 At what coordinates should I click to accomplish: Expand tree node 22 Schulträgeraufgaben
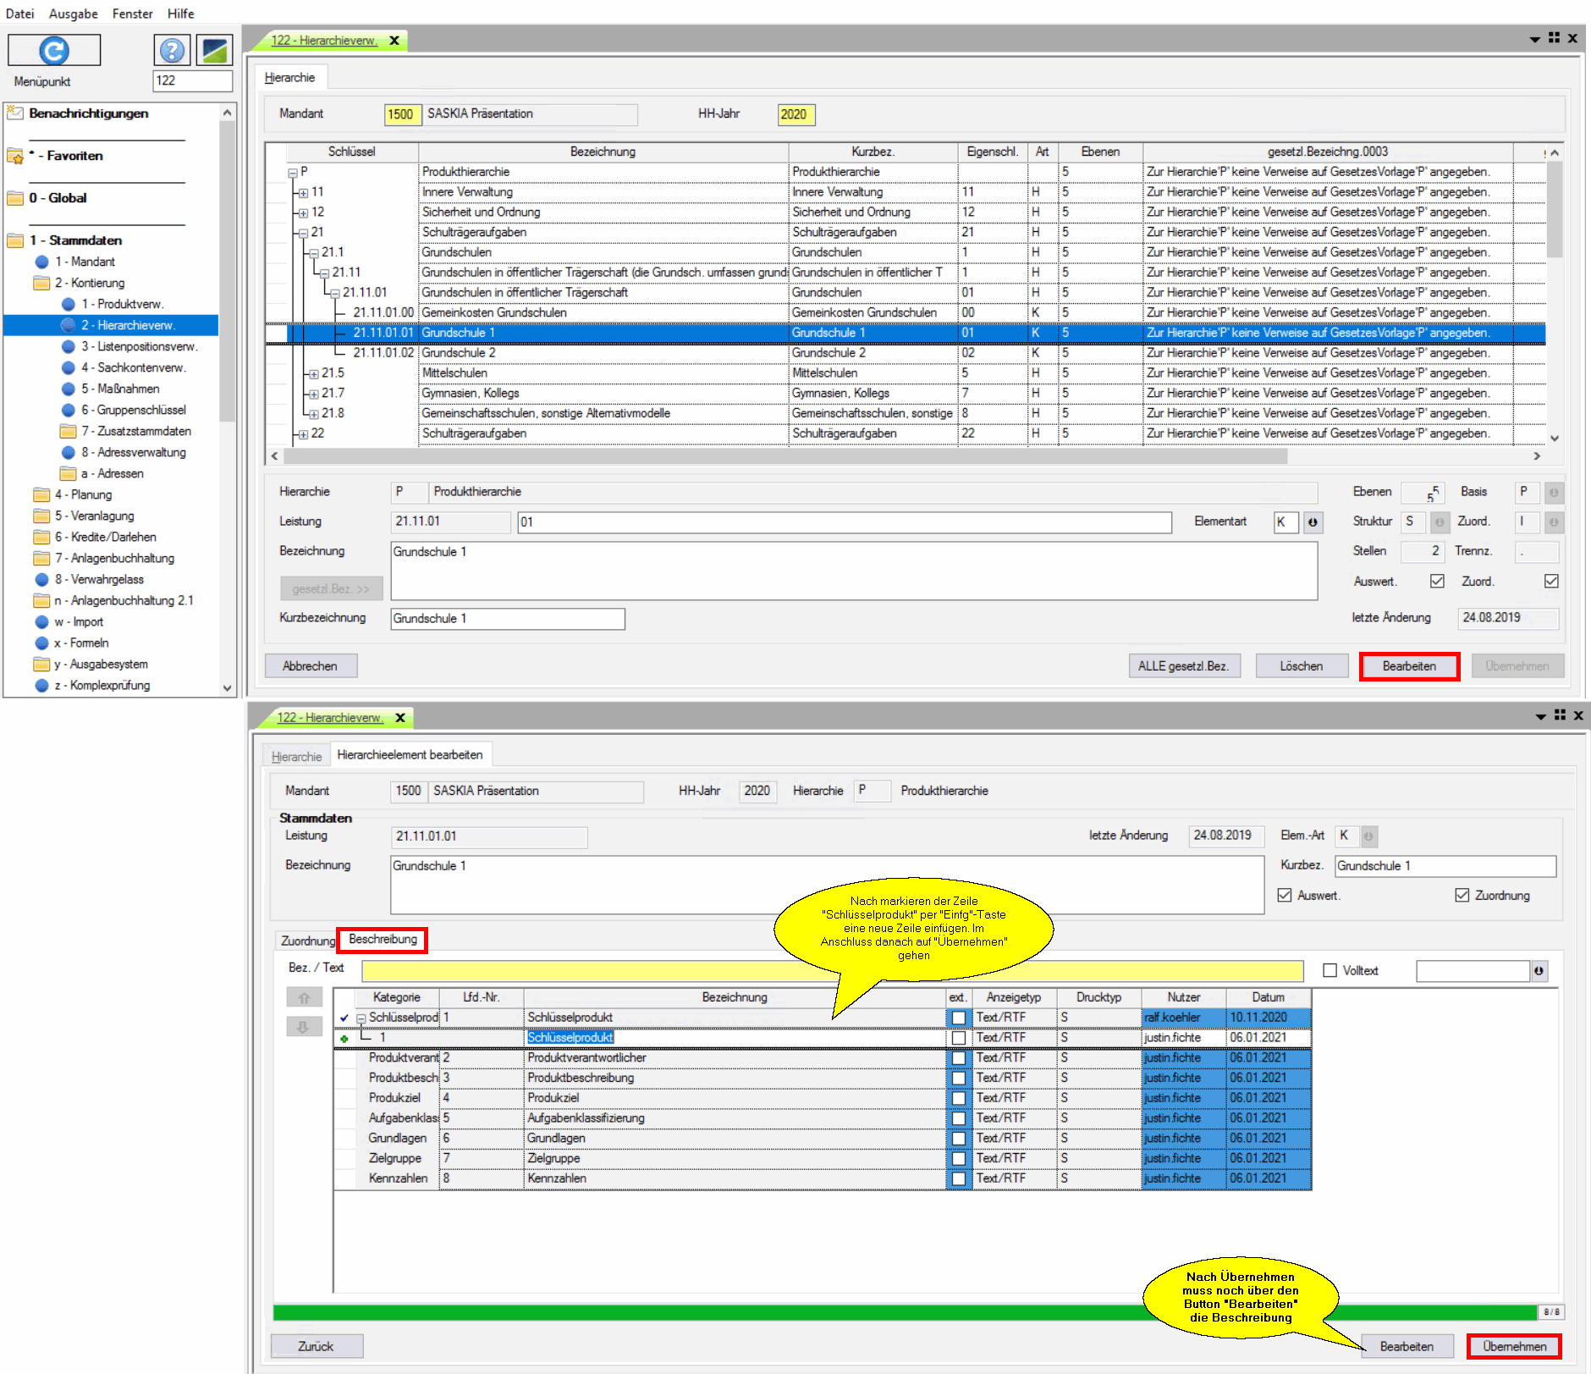coord(303,434)
